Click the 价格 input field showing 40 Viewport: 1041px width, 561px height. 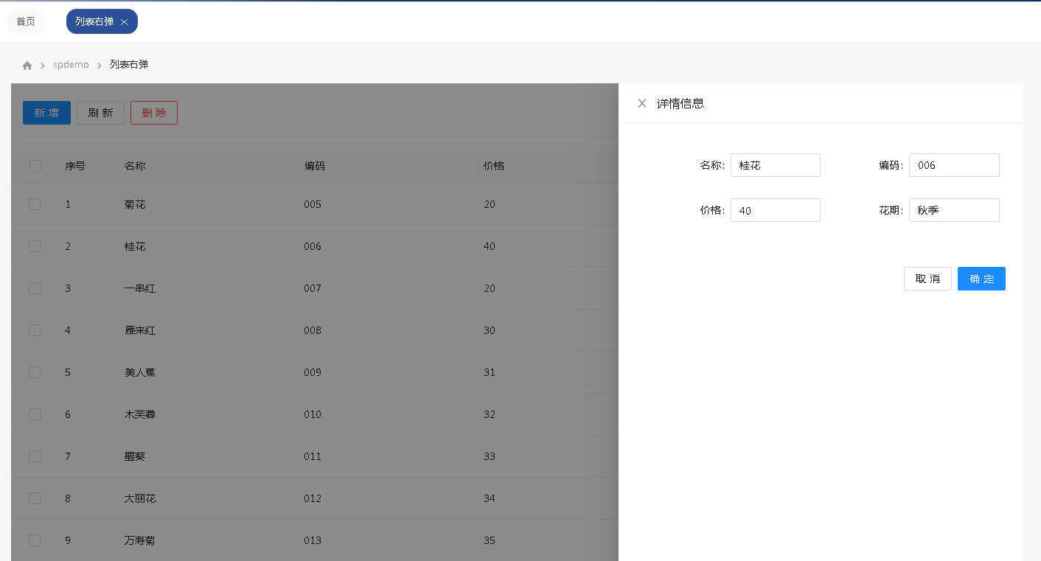click(775, 210)
